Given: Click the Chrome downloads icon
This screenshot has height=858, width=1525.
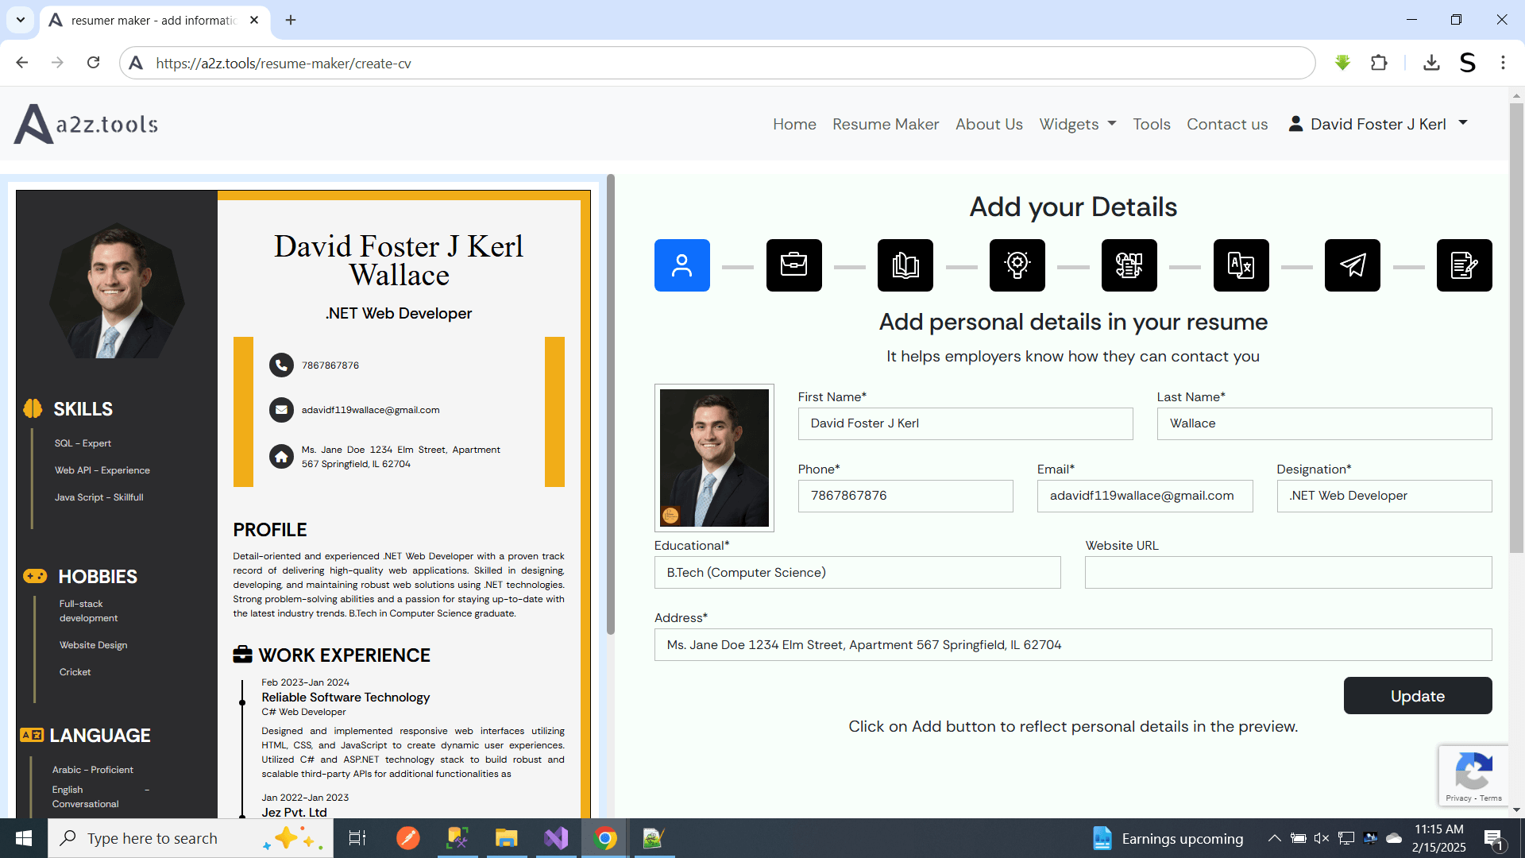Looking at the screenshot, I should (x=1430, y=63).
